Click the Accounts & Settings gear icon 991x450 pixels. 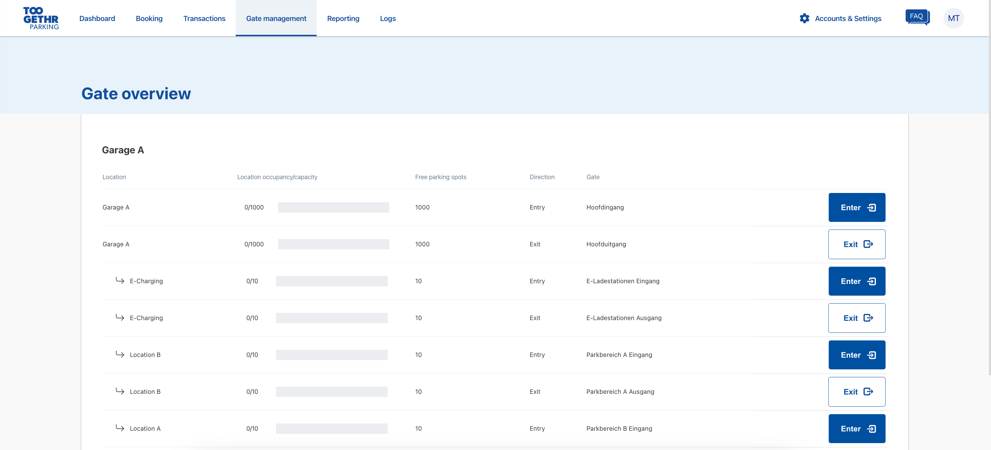tap(804, 19)
